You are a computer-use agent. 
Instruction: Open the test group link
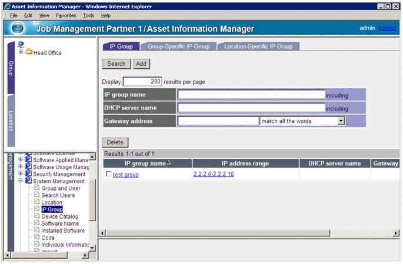coord(126,175)
